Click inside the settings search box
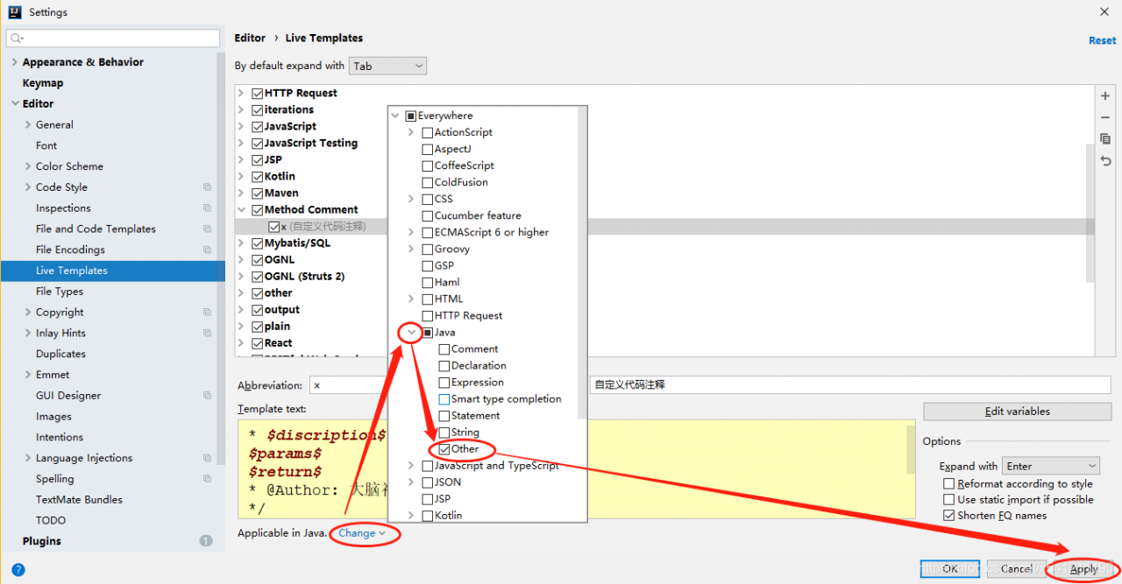The image size is (1122, 584). (x=113, y=39)
